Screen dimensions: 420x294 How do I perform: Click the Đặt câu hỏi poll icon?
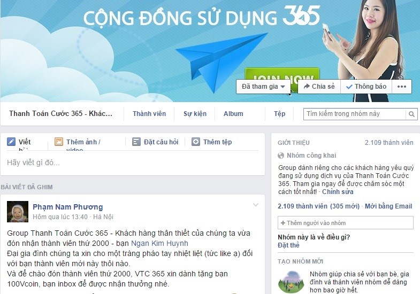click(x=136, y=142)
